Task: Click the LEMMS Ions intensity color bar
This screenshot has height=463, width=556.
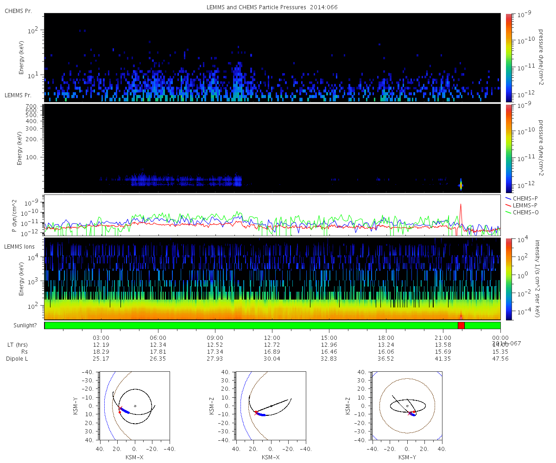Action: (x=509, y=279)
